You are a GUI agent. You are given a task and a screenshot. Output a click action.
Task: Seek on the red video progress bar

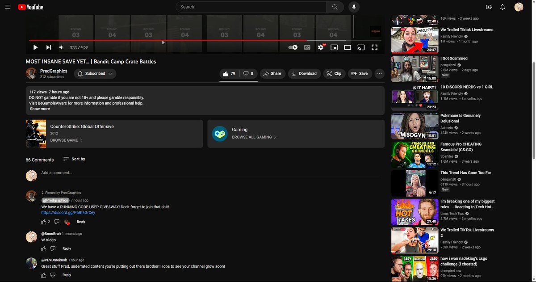[x=205, y=40]
